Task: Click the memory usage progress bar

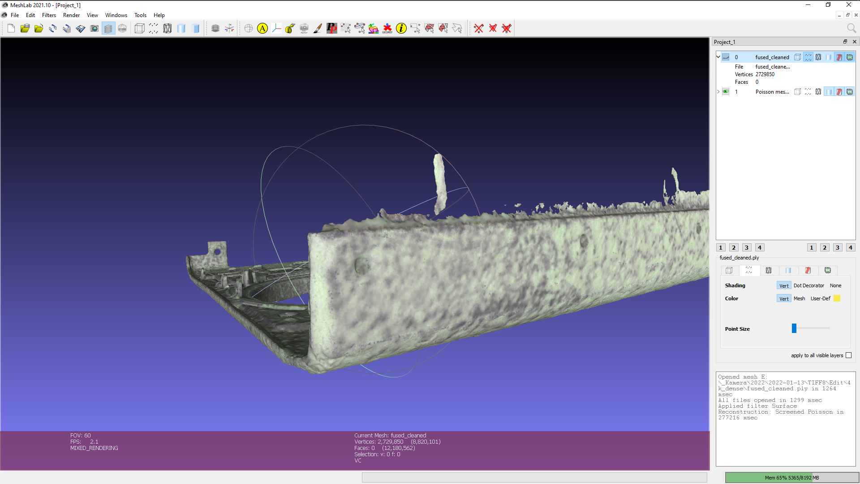Action: (x=792, y=478)
